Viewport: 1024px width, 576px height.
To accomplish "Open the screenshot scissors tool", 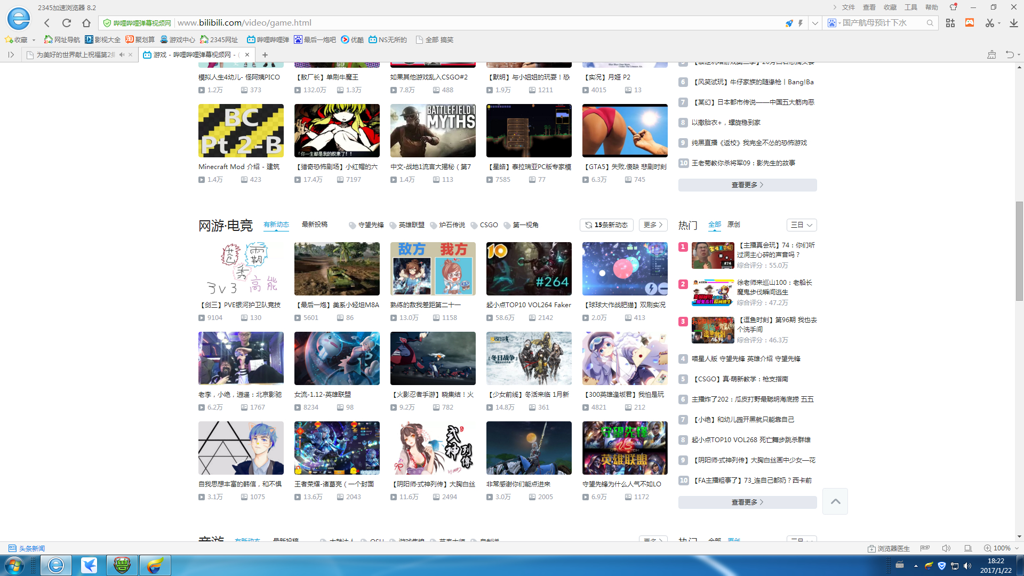I will click(x=990, y=23).
